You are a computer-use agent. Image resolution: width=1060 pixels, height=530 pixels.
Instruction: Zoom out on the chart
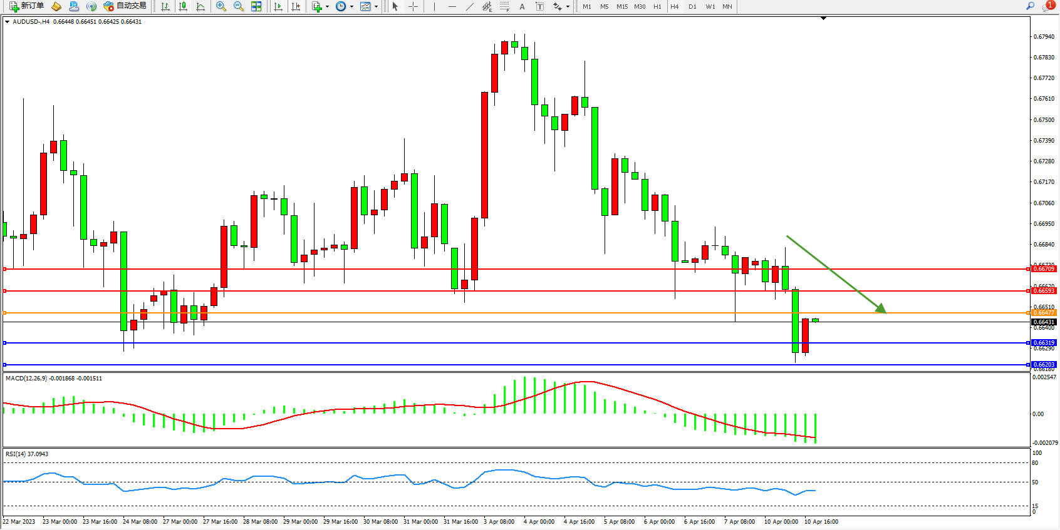(239, 6)
